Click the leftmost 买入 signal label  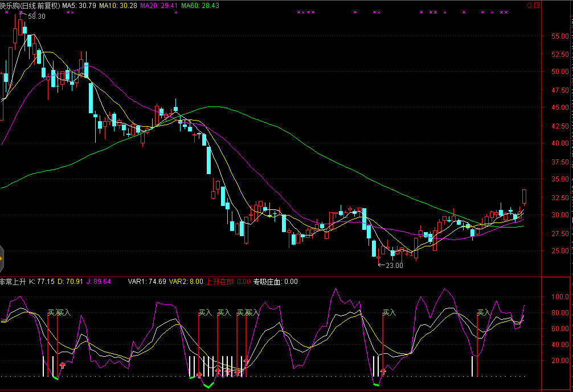[52, 312]
